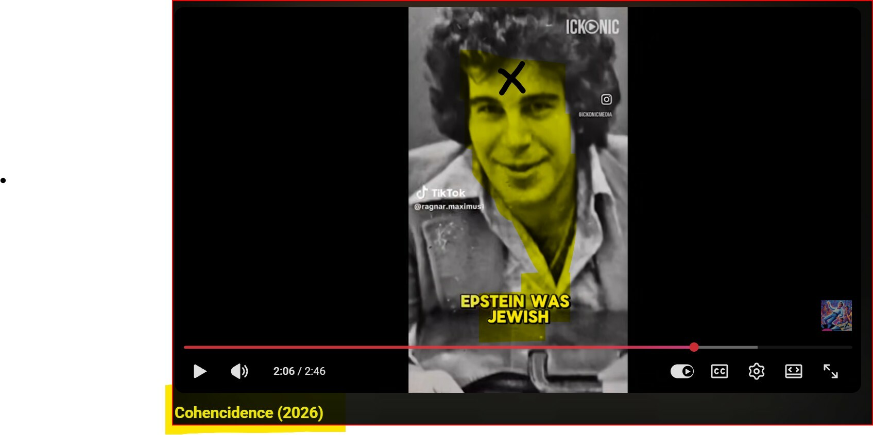Click the red scrubber handle on progress bar
The image size is (873, 435).
pyautogui.click(x=694, y=348)
